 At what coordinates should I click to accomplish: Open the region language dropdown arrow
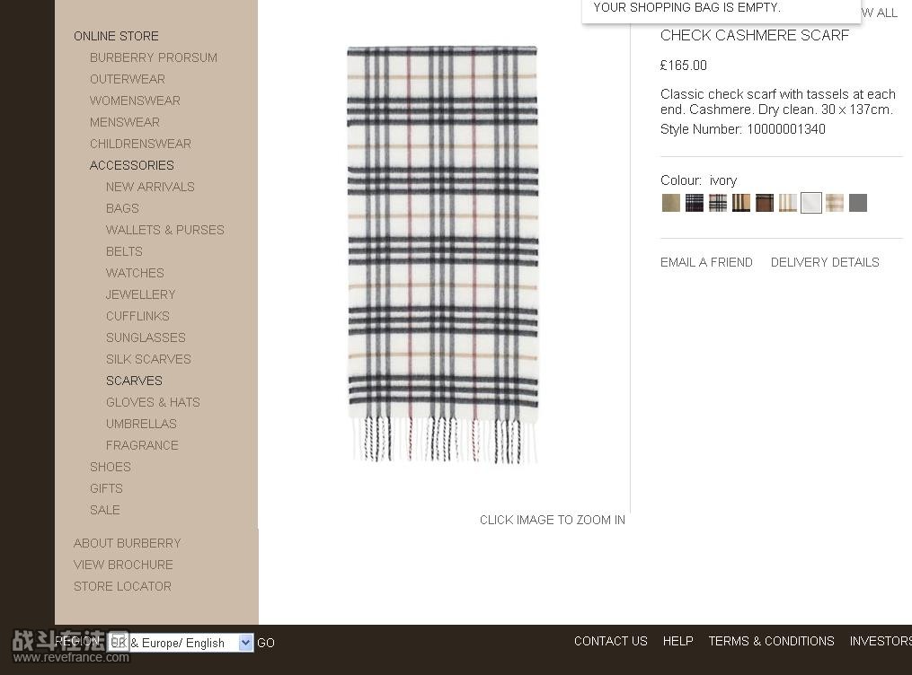point(245,643)
